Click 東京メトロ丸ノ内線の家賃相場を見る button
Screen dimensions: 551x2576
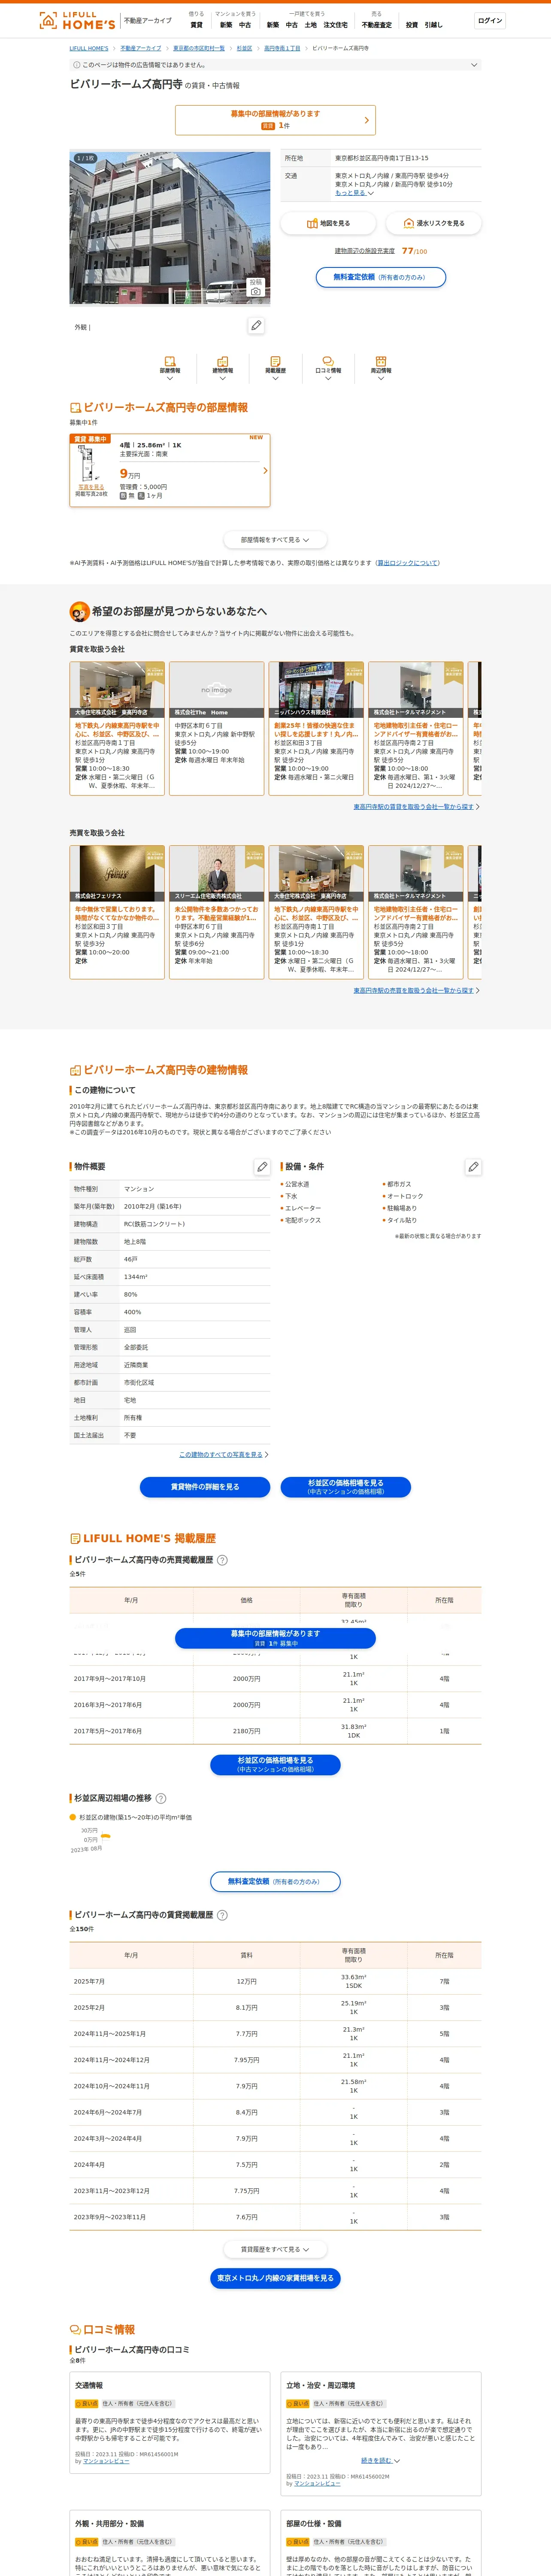click(275, 2278)
